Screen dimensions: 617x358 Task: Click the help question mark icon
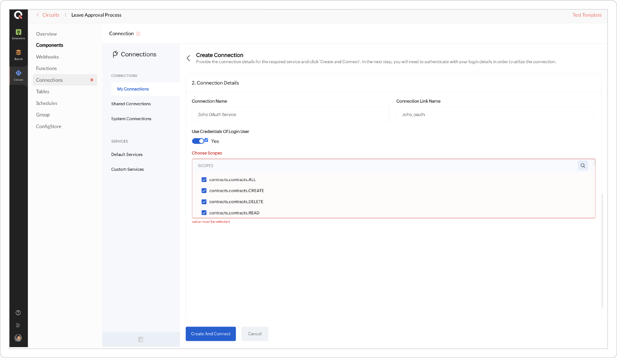pyautogui.click(x=18, y=313)
